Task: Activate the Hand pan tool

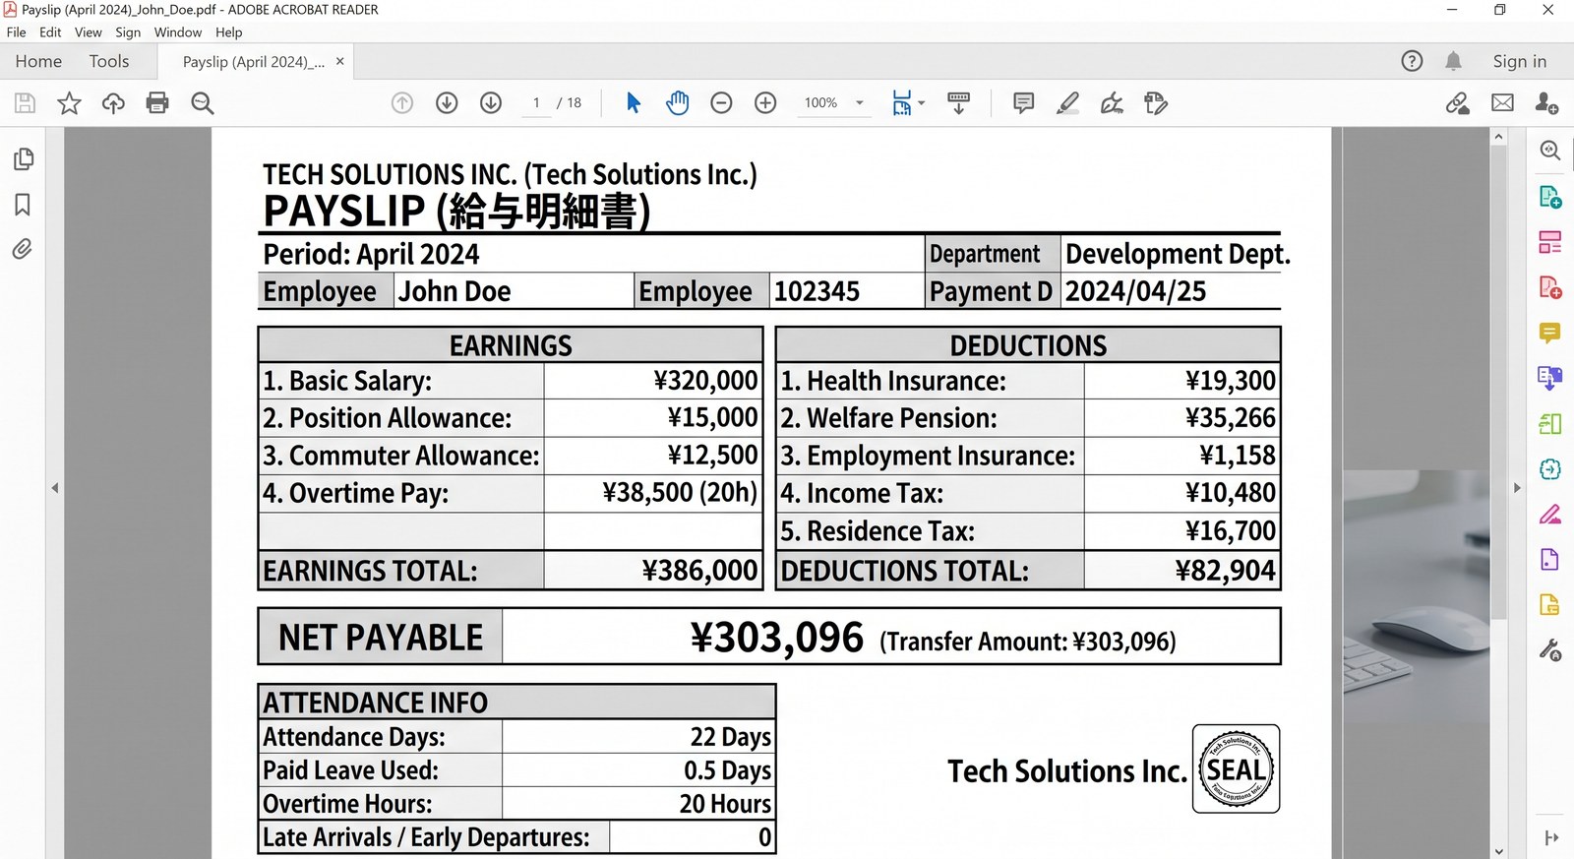Action: (677, 102)
